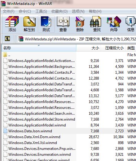
Task: Click the file icon of Windows.ApplicationModel.Store.winmd
Action: [x=5, y=119]
